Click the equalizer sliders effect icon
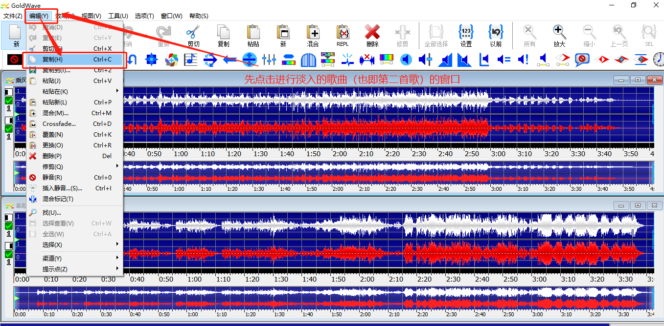Screen dimensions: 664x326 point(269,60)
